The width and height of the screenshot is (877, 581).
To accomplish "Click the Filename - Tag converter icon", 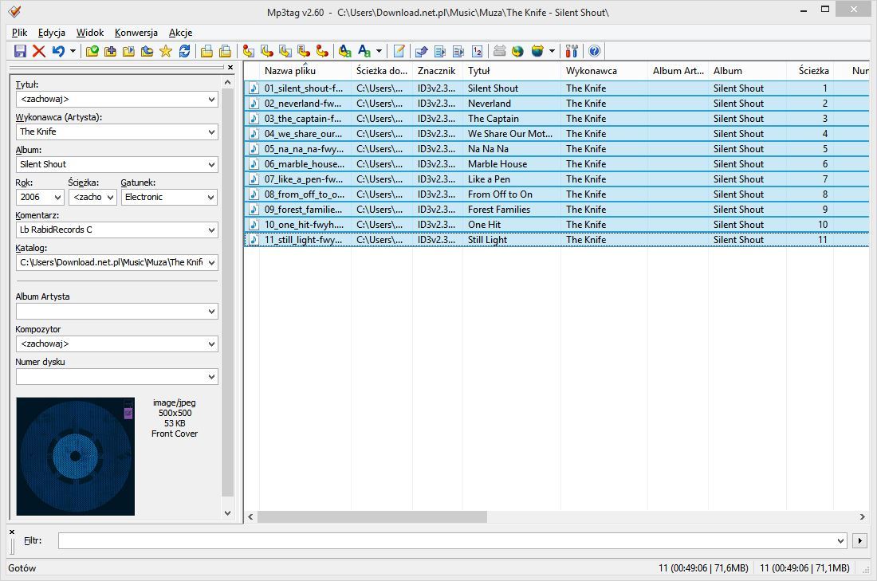I will pyautogui.click(x=267, y=52).
